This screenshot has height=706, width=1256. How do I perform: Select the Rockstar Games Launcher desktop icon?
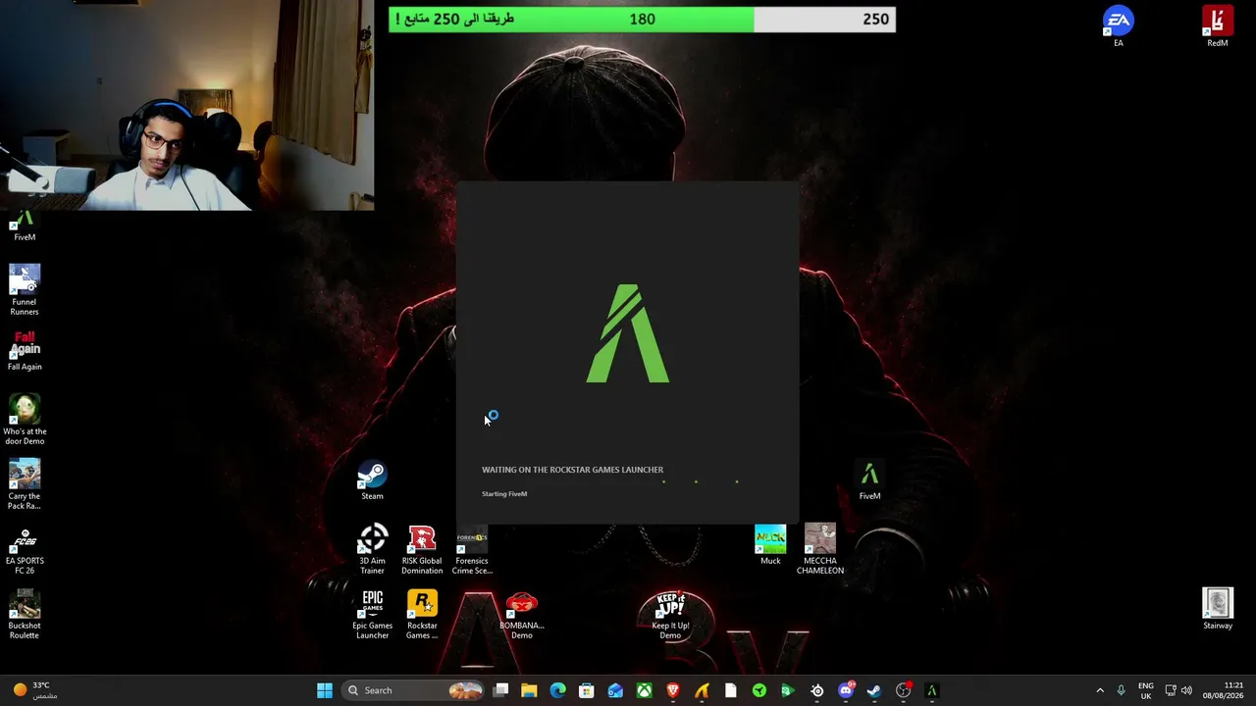[422, 615]
